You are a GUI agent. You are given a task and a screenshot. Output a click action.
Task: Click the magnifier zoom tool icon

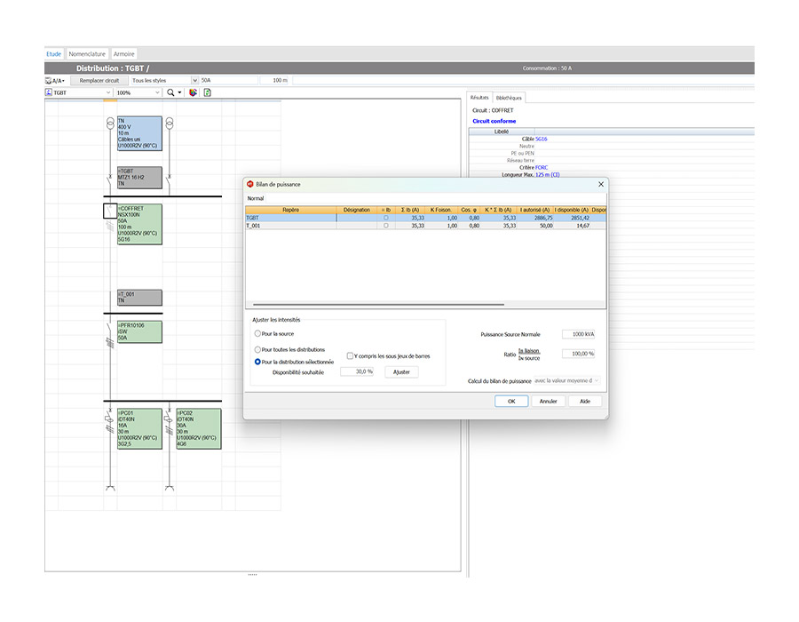pyautogui.click(x=170, y=92)
